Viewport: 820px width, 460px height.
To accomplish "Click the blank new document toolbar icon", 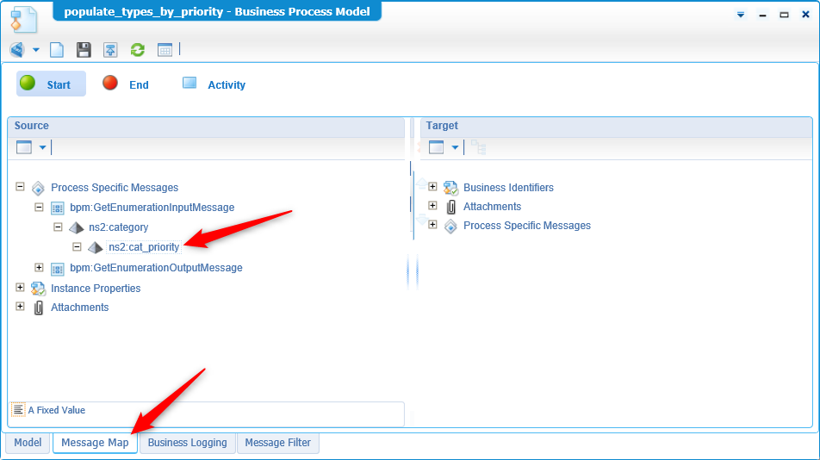I will point(57,50).
